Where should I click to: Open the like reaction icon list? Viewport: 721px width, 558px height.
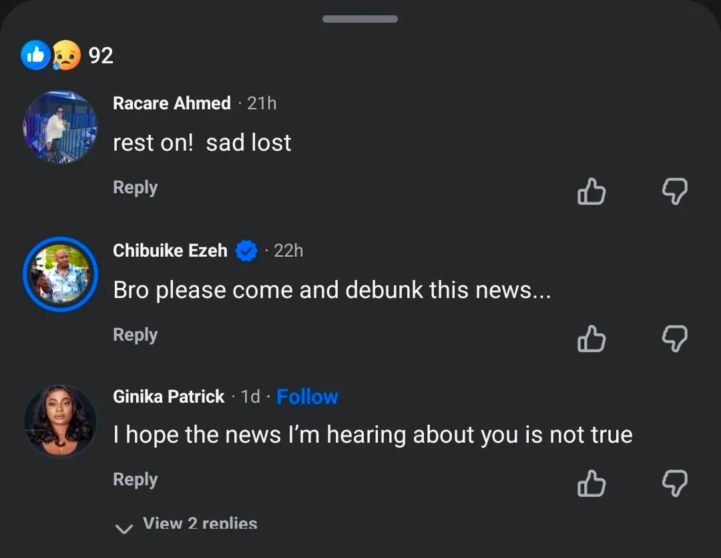pos(35,55)
